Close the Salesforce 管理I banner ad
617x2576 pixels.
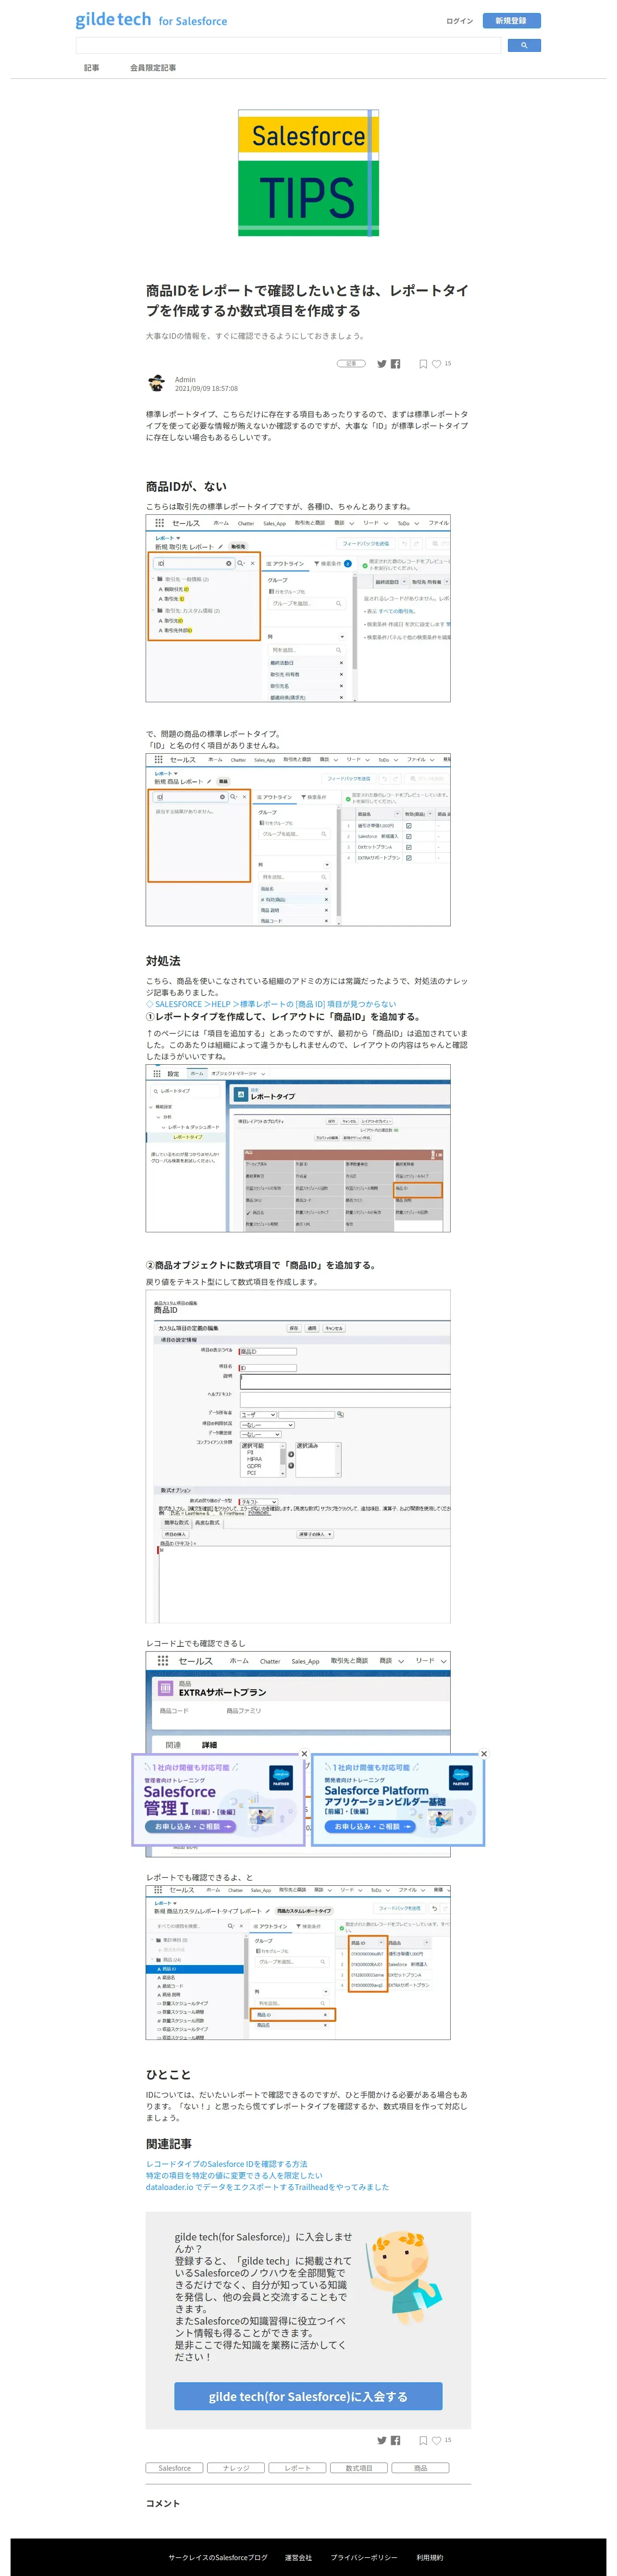[x=305, y=1754]
